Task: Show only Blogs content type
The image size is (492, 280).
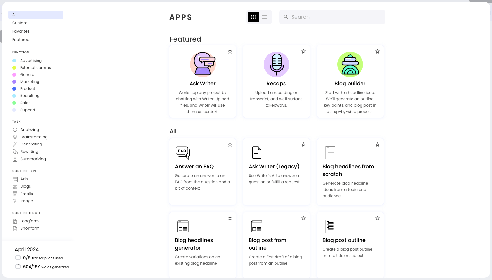Action: [26, 186]
